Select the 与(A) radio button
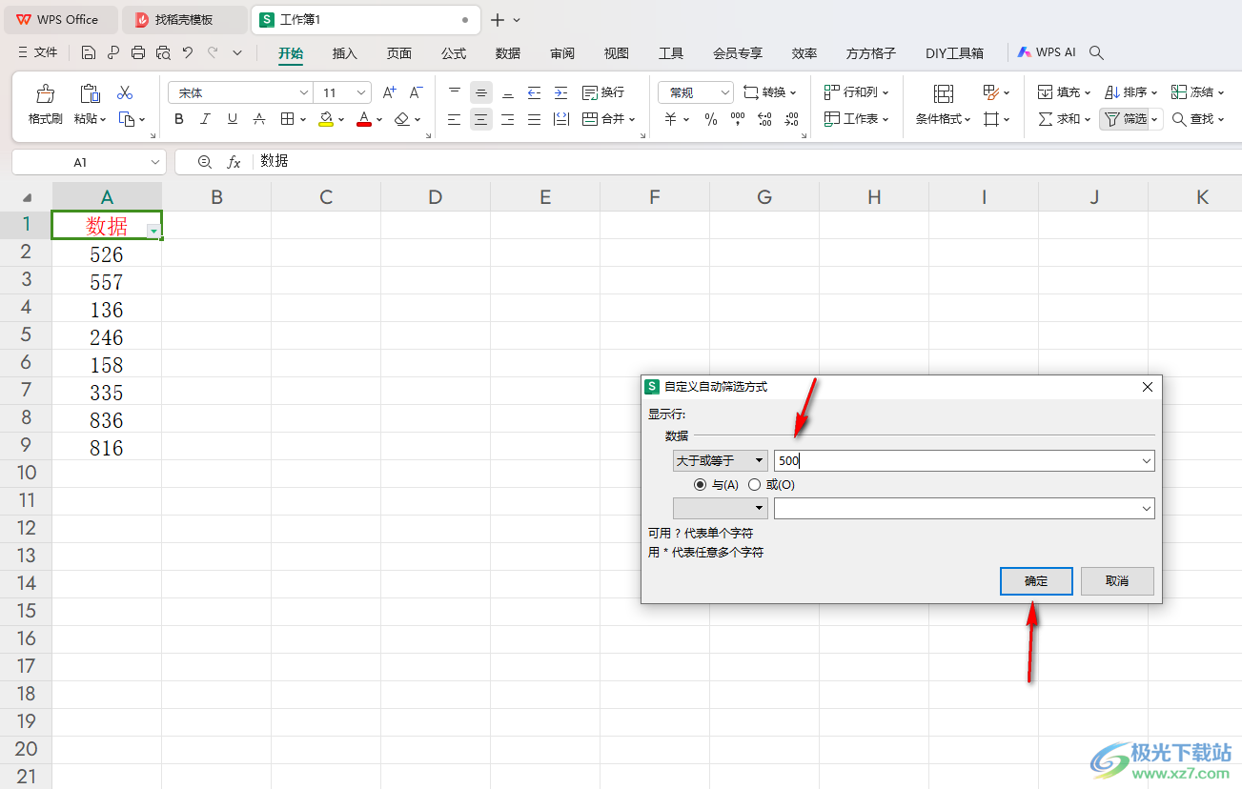 (701, 484)
